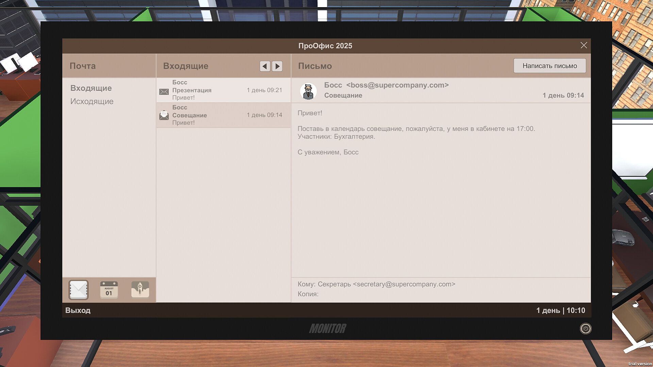Click the unread envelope icon for Презентация
This screenshot has height=367, width=653.
pyautogui.click(x=164, y=91)
